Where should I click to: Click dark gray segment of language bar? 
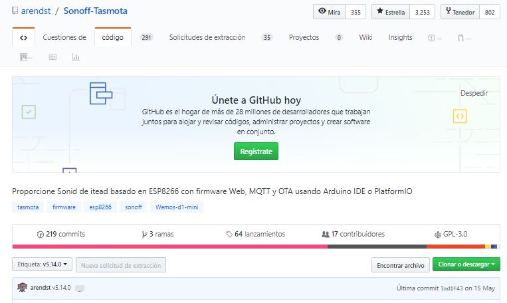pyautogui.click(x=377, y=247)
